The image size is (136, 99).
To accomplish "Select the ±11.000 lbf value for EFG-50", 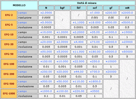I will 79,52.
